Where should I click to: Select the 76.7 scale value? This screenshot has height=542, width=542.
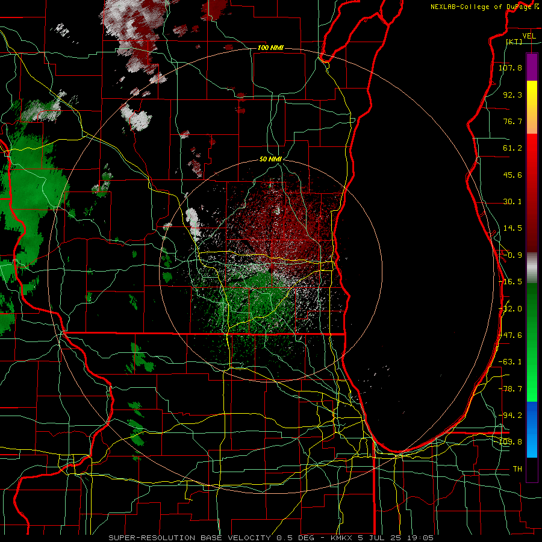(x=512, y=121)
